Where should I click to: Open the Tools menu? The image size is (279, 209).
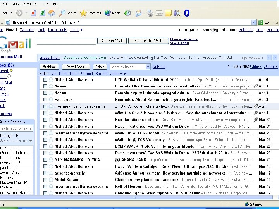[46, 4]
